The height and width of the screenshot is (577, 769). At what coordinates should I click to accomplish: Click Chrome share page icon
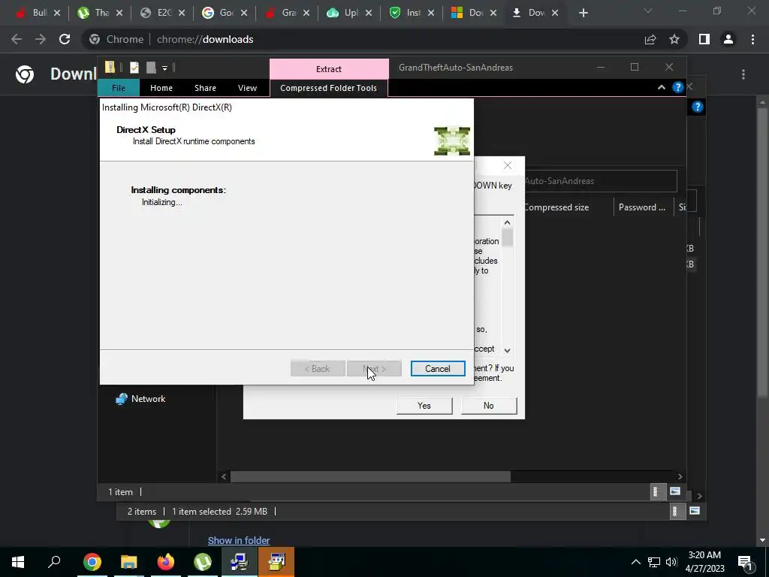tap(650, 39)
